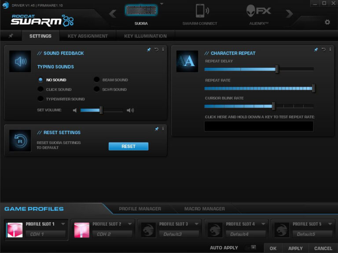The width and height of the screenshot is (338, 253).
Task: Go to previous device with left arrow
Action: (113, 14)
